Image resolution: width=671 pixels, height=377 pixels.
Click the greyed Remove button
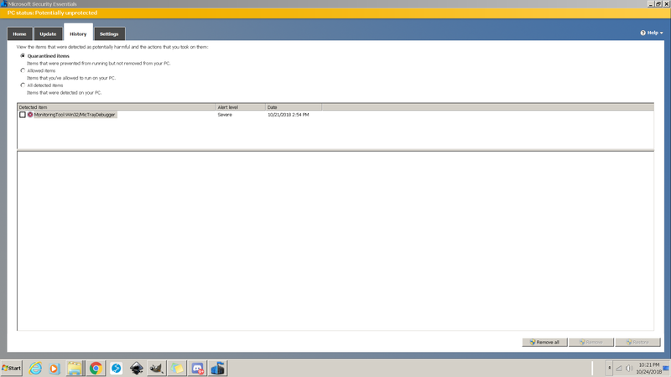591,342
